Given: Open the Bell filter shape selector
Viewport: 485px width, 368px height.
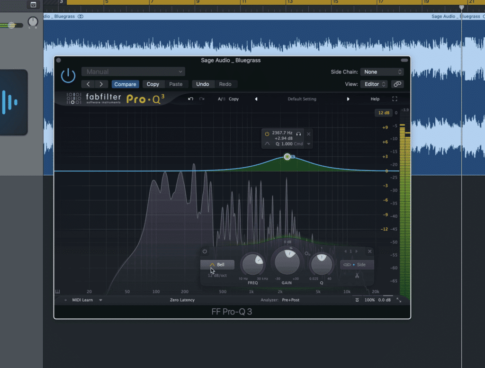Looking at the screenshot, I should [x=217, y=265].
